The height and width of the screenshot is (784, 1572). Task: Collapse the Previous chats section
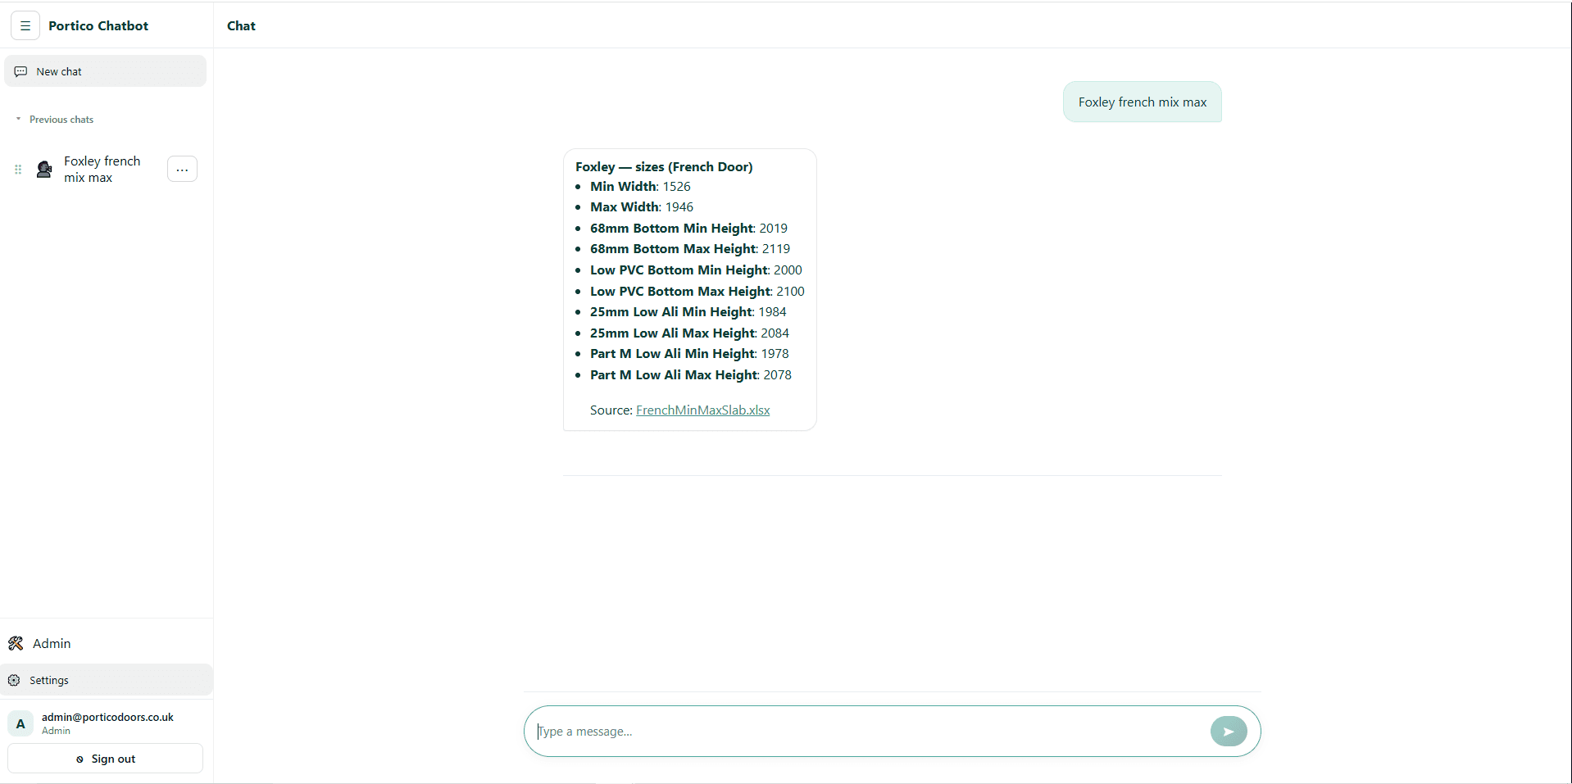coord(17,119)
